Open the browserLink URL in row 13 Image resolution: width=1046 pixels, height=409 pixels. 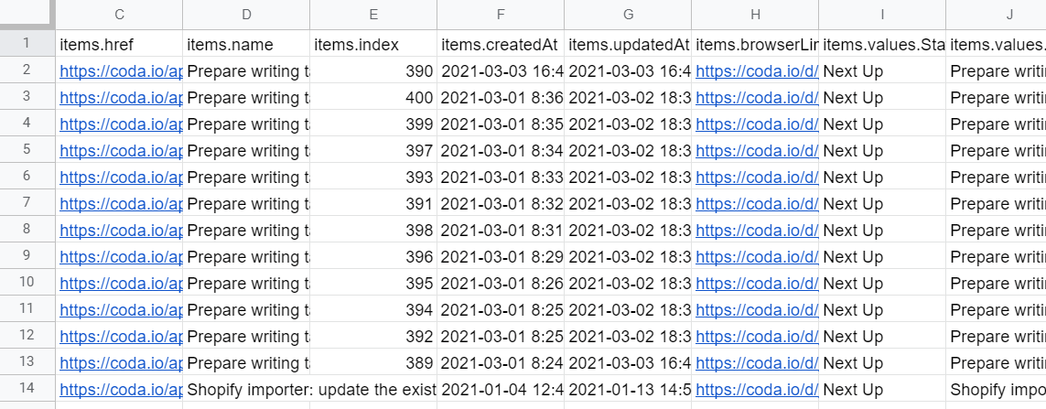click(757, 363)
